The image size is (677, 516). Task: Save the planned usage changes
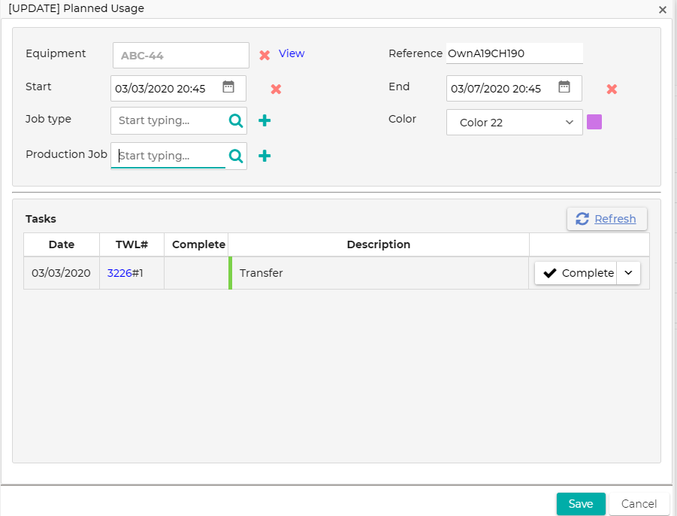click(580, 504)
